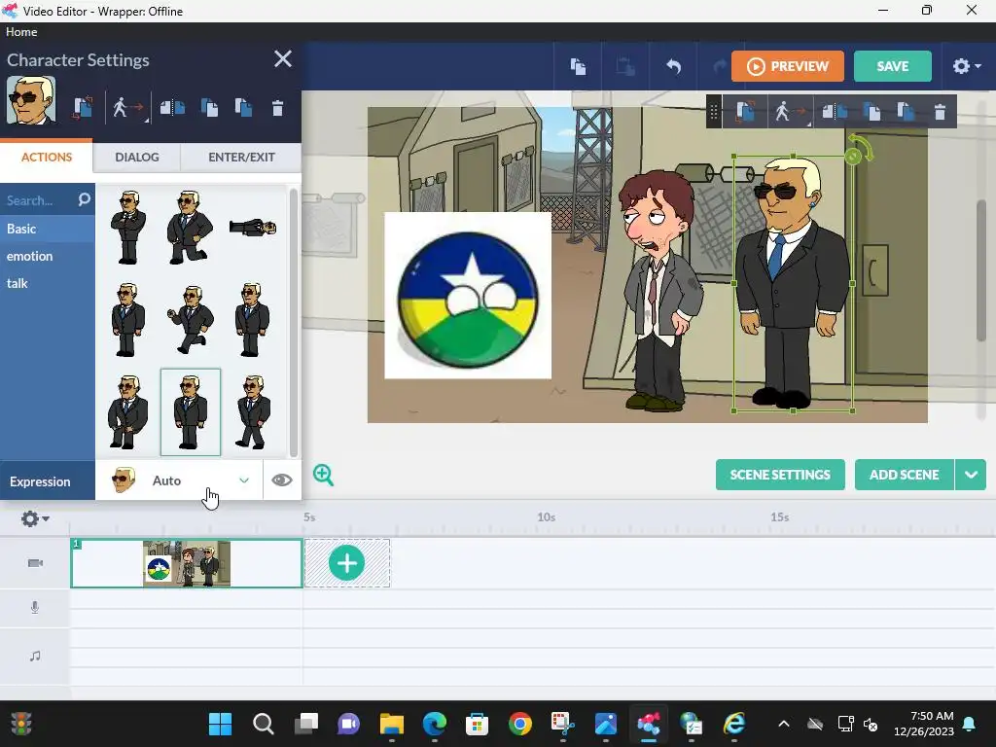Close the Character Settings panel
Screen dimensions: 996x747
pos(283,59)
